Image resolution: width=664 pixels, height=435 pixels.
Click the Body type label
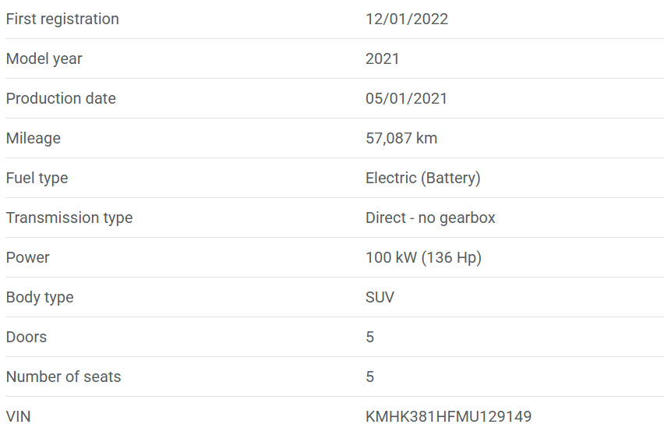(40, 297)
